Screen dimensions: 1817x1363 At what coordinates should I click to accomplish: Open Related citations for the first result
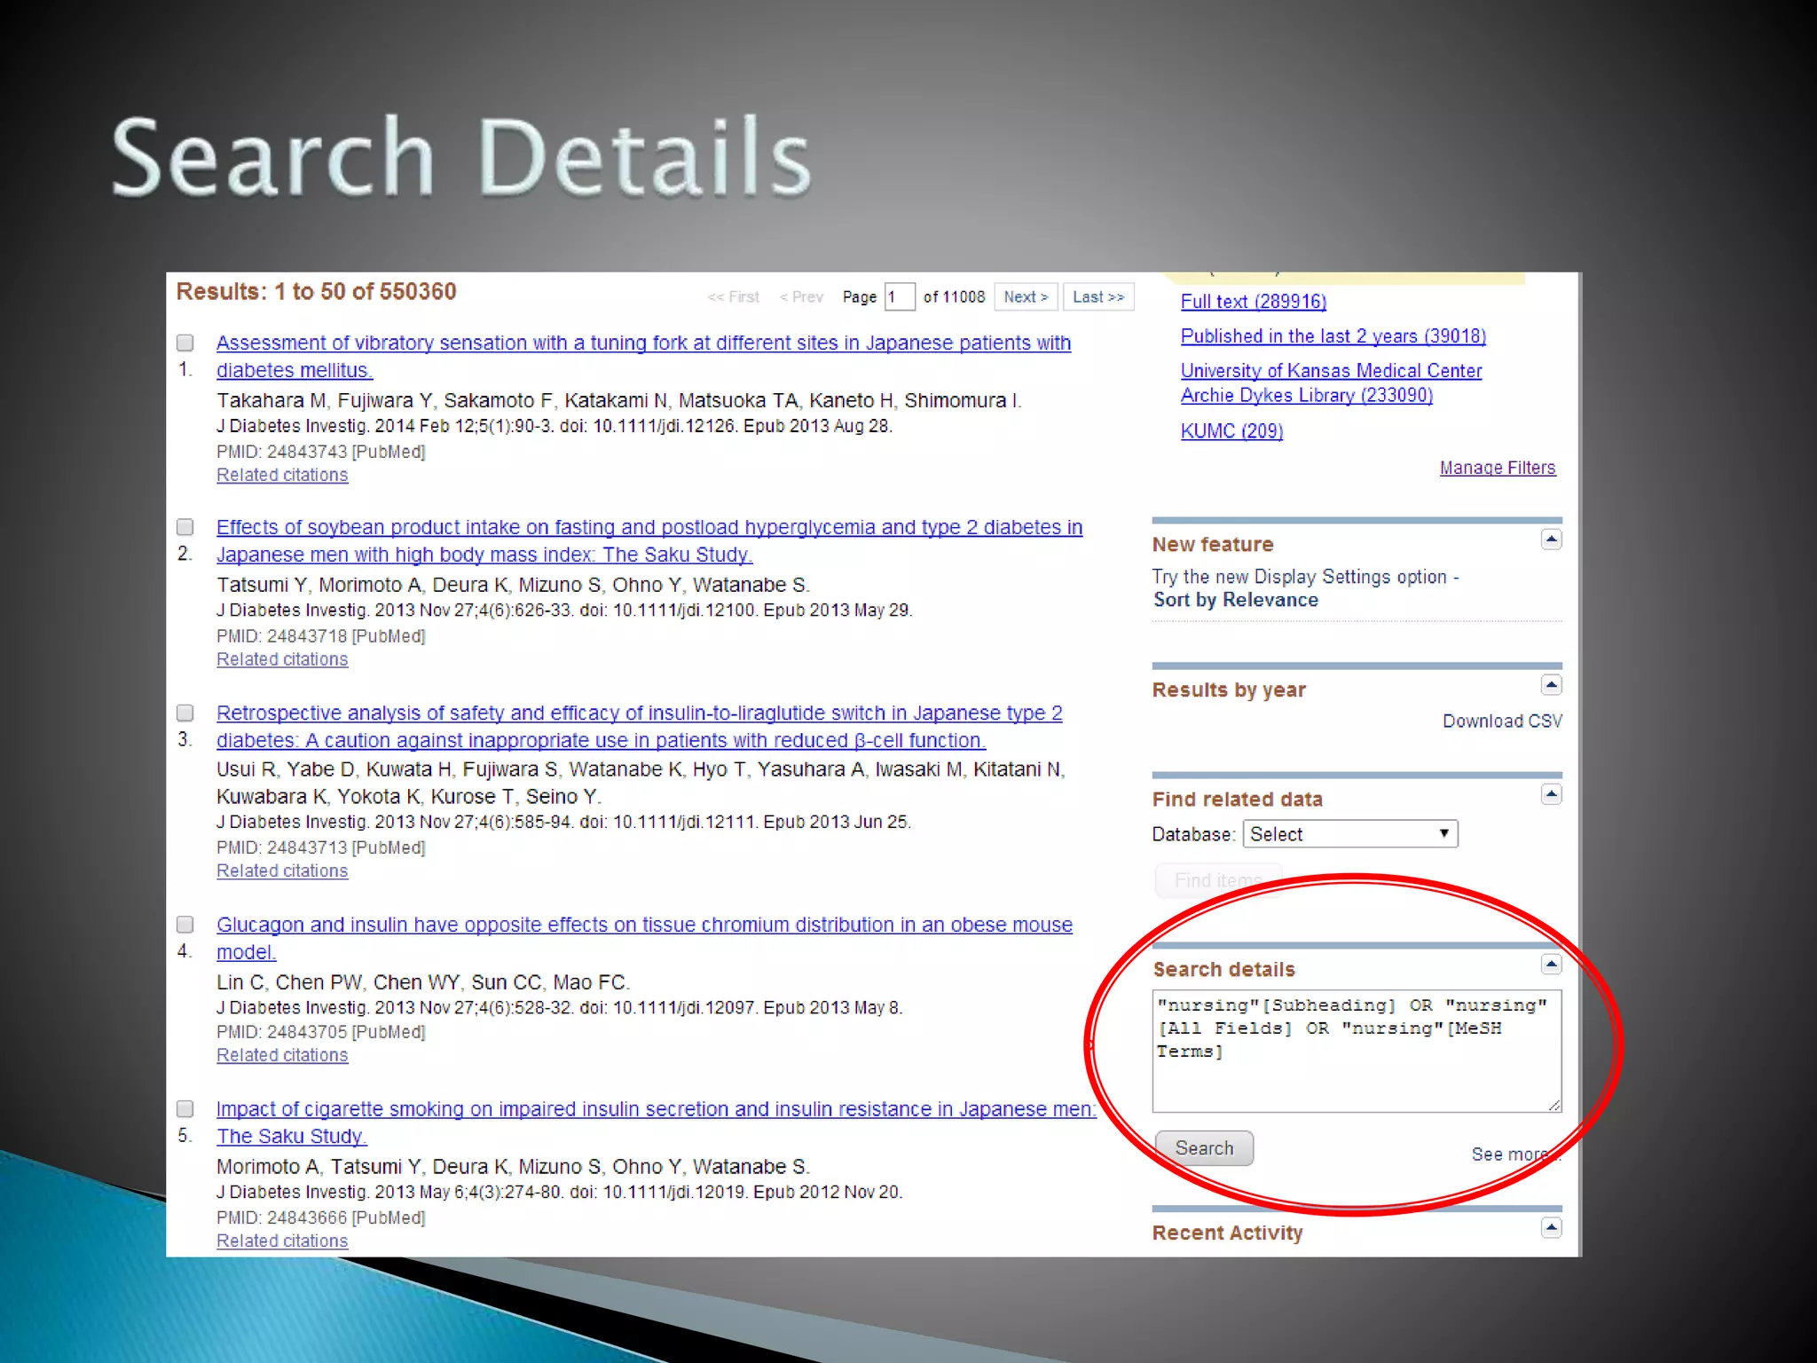point(282,476)
